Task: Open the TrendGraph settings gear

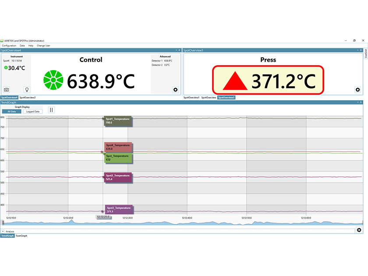Action: 358,230
